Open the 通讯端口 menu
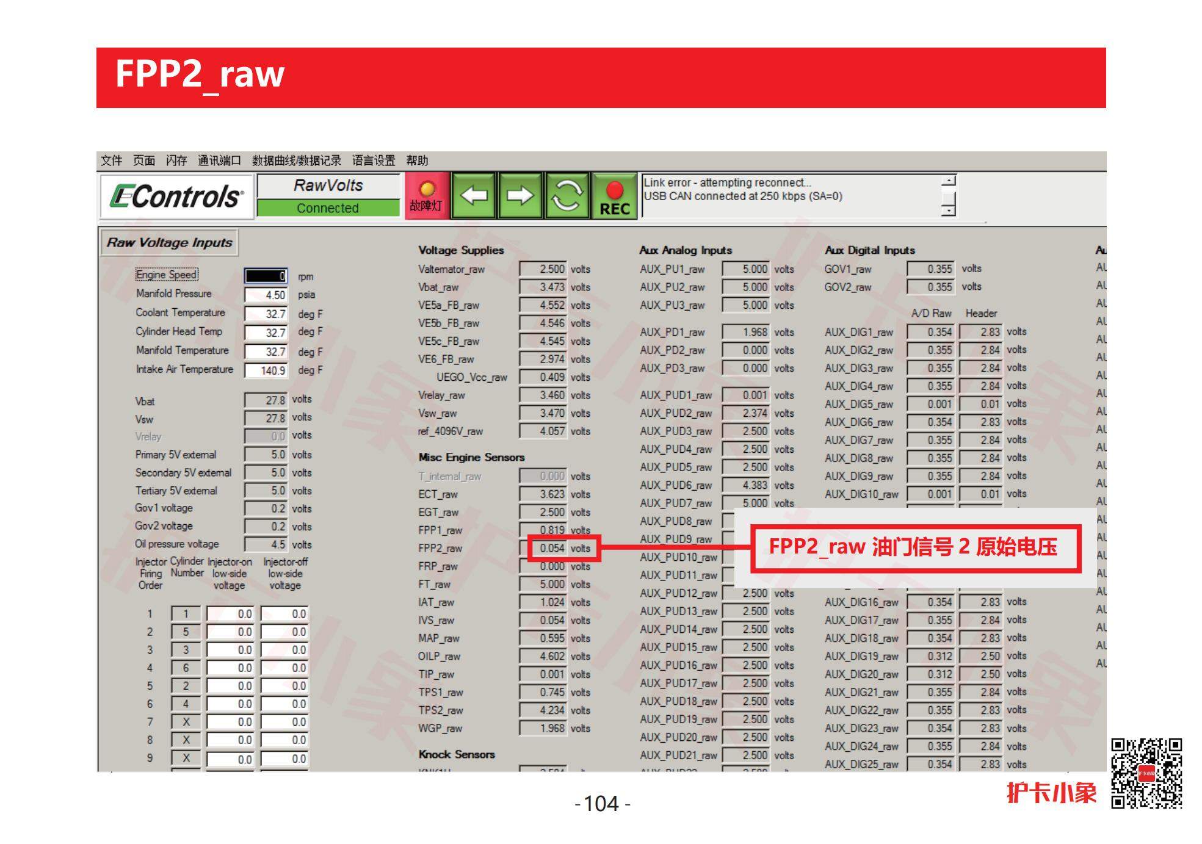 (219, 161)
